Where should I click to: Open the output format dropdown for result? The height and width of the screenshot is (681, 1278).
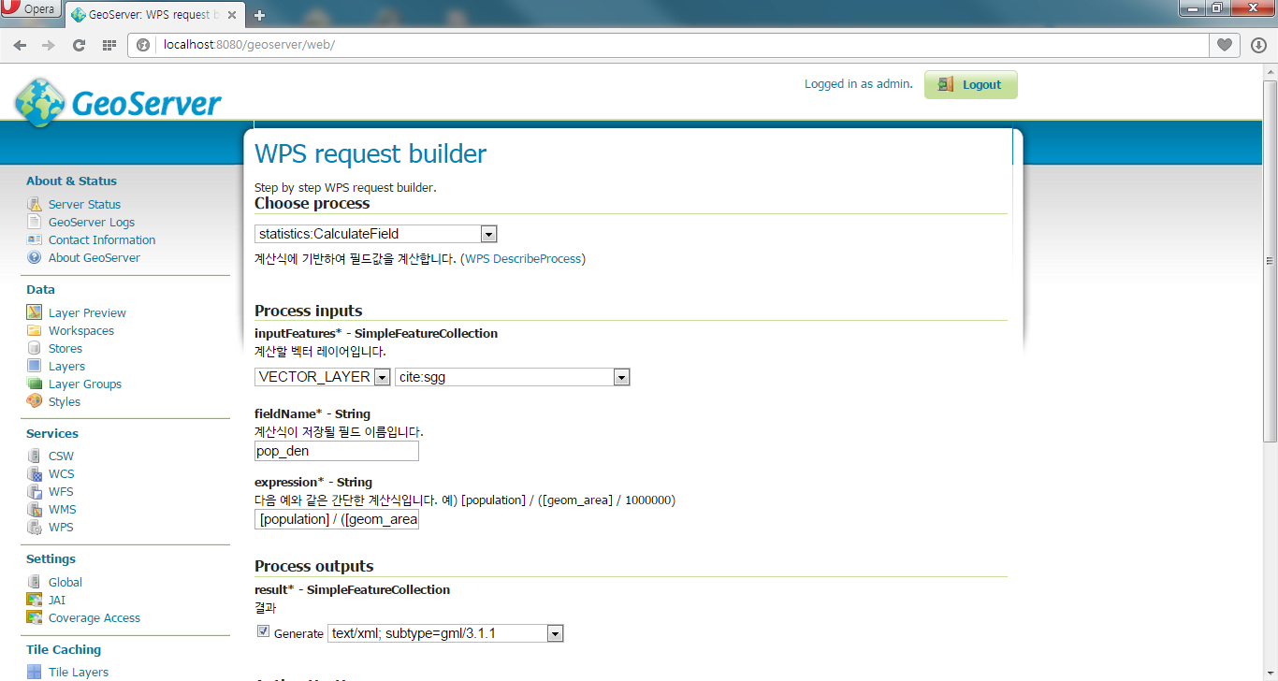point(556,632)
